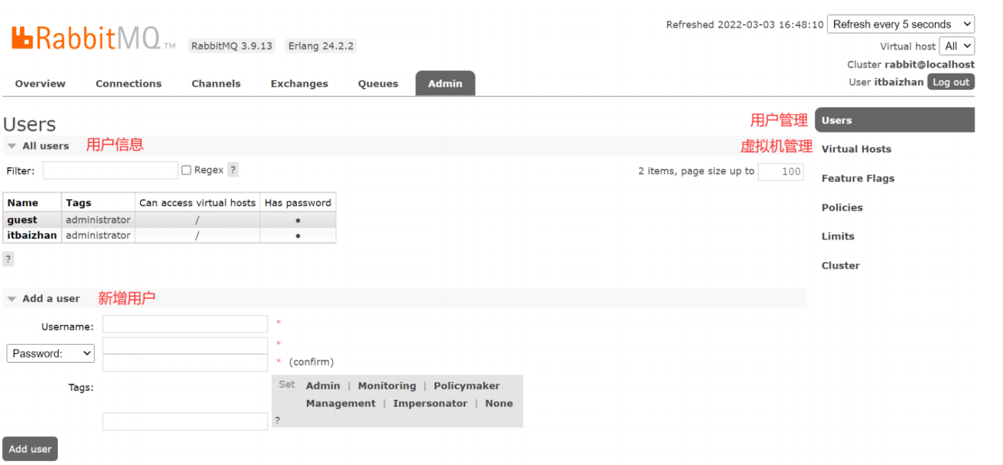Focus the first Password input field
Image resolution: width=1003 pixels, height=465 pixels.
pyautogui.click(x=185, y=345)
